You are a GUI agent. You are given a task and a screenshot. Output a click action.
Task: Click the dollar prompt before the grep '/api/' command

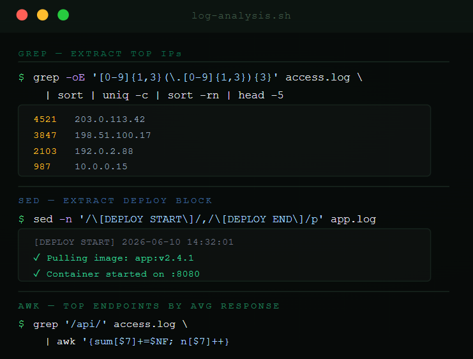pos(21,325)
